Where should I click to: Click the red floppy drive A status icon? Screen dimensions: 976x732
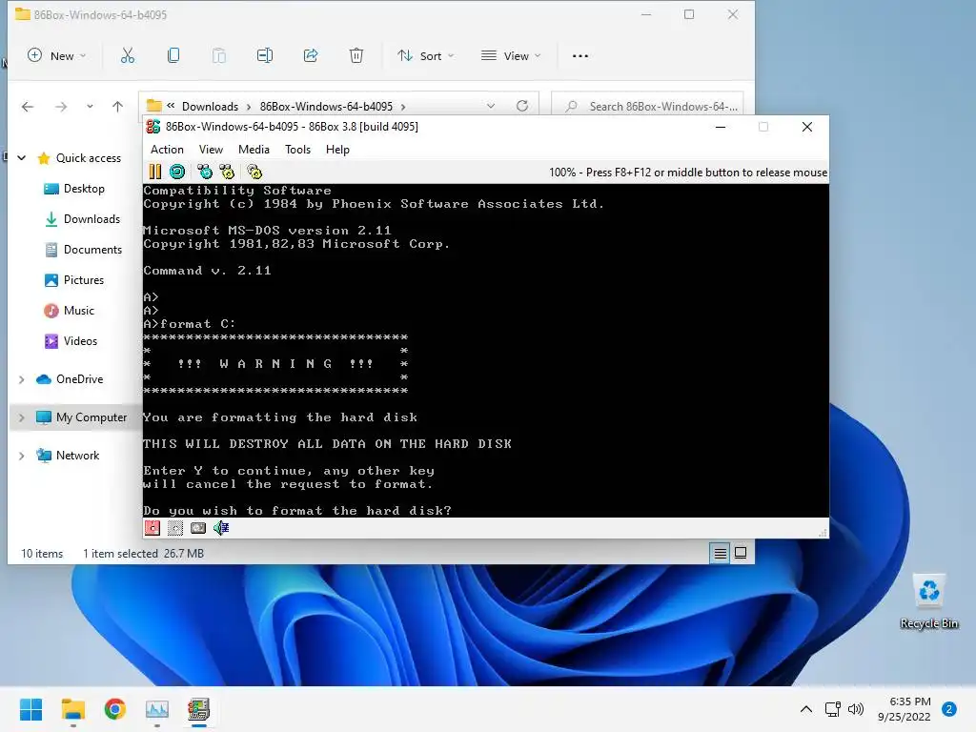click(x=152, y=528)
